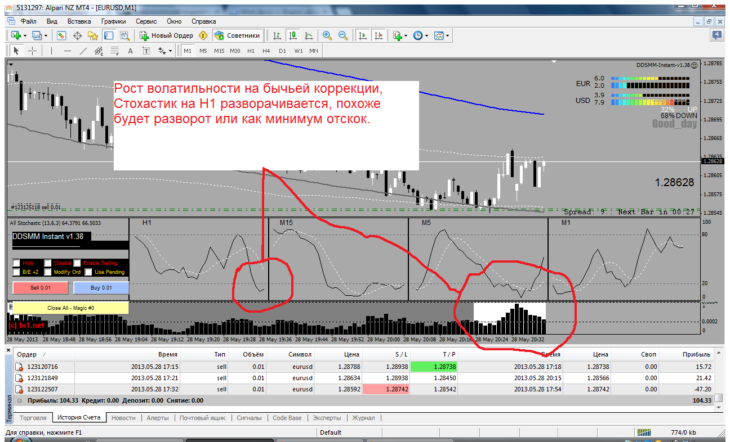
Task: Open the Журнал tab
Action: pos(363,418)
